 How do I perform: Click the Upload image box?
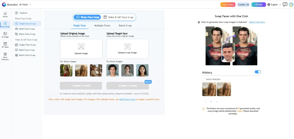[x=81, y=49]
